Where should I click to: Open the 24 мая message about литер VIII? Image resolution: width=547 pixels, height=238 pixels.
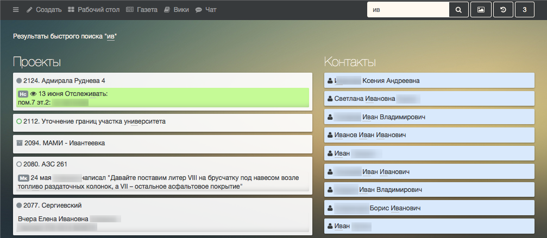(x=162, y=182)
